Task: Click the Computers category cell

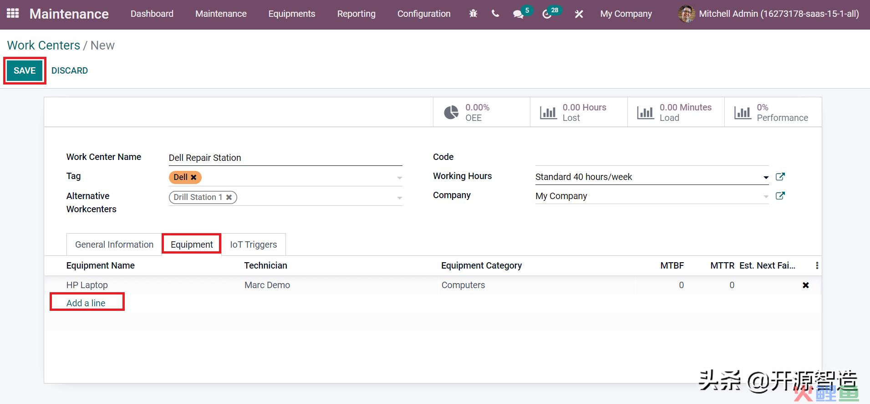Action: point(463,285)
